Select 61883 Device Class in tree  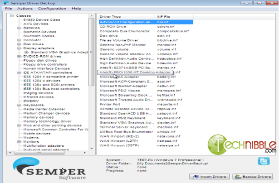click(42, 20)
